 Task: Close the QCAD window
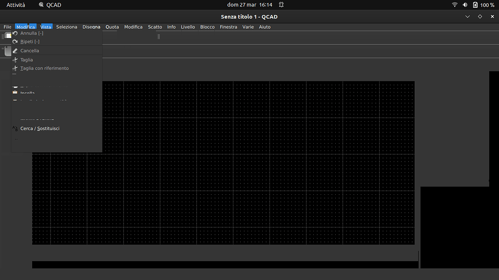click(x=492, y=17)
